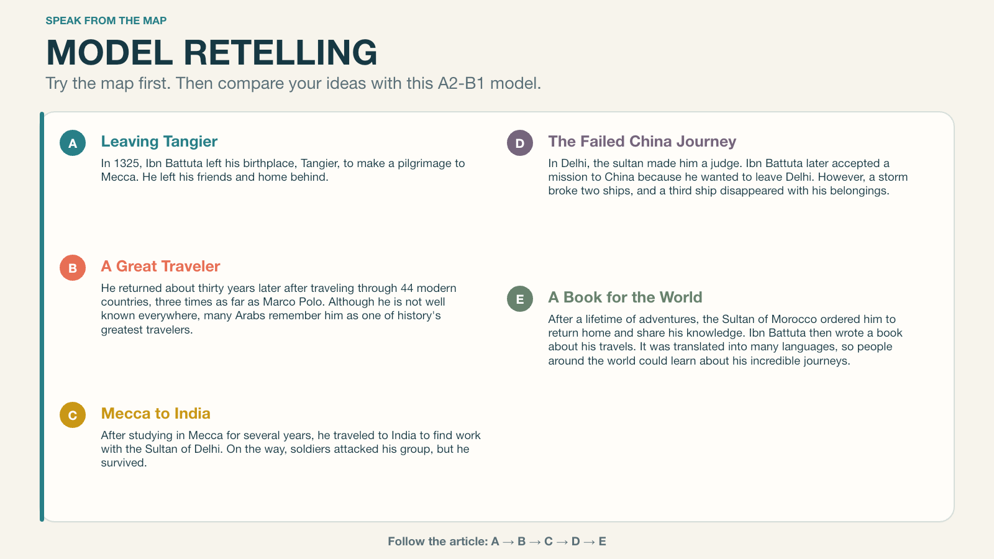This screenshot has height=559, width=994.
Task: Select the green circle E badge
Action: tap(520, 299)
